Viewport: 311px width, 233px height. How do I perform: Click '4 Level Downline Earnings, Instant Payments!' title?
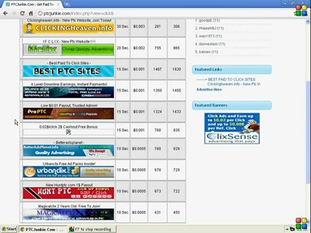coord(69,84)
